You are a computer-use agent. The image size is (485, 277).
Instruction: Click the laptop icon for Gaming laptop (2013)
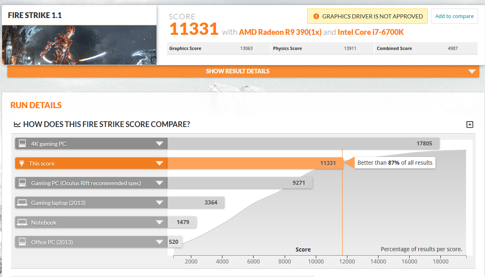coord(22,202)
